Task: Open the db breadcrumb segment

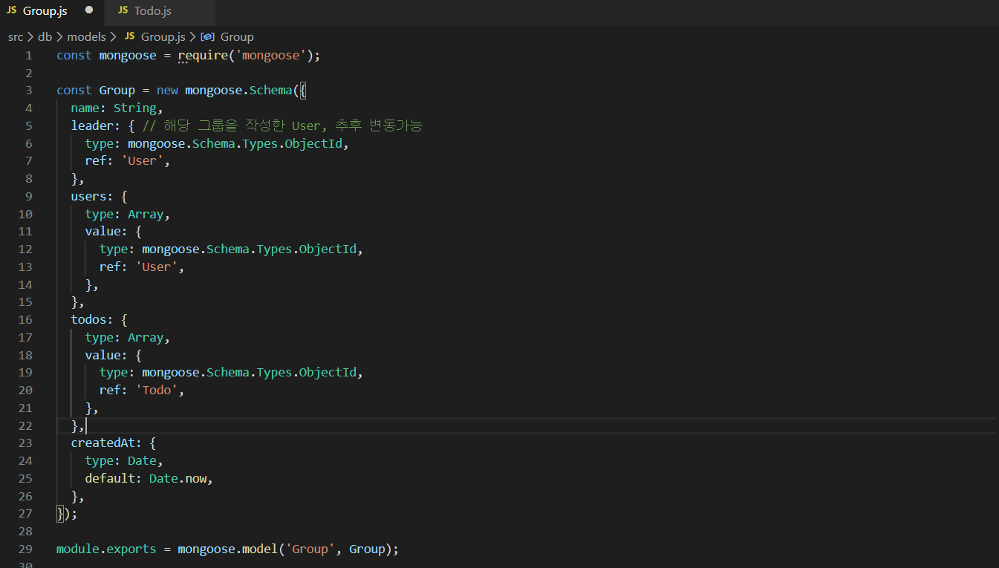Action: tap(45, 36)
